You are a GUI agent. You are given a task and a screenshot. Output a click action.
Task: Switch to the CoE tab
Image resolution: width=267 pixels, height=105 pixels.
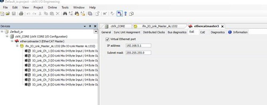(203, 32)
